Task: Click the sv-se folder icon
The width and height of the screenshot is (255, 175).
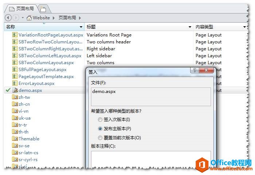Action: click(x=15, y=145)
